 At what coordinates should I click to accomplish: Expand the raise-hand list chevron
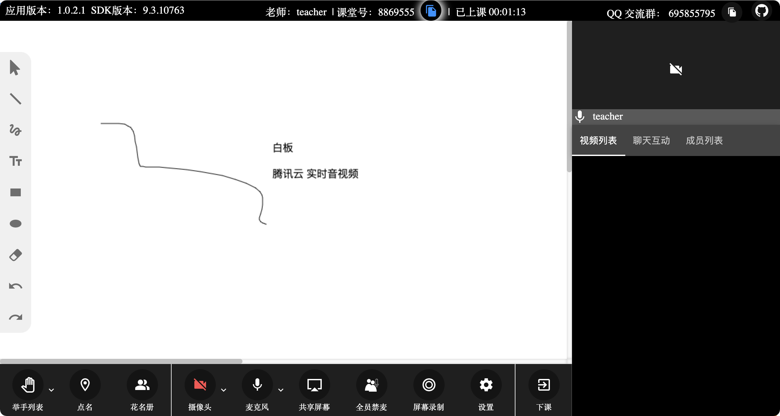point(51,390)
